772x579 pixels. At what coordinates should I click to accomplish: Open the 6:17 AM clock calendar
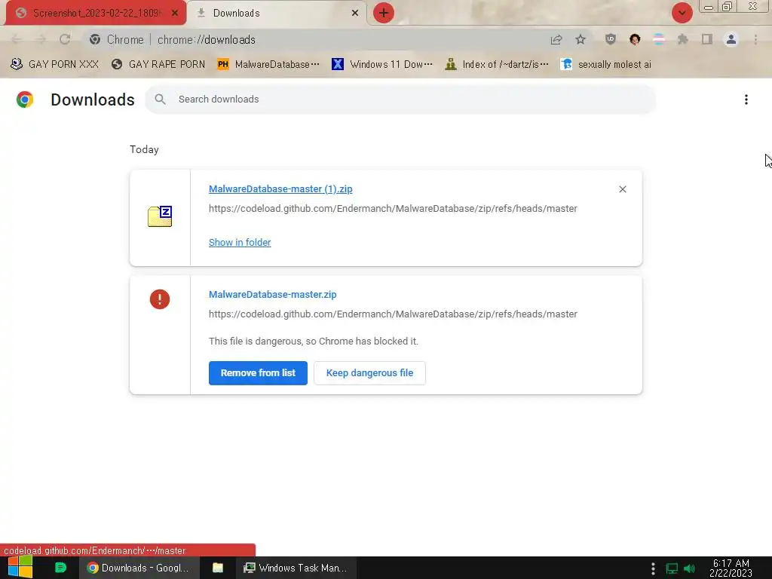731,568
